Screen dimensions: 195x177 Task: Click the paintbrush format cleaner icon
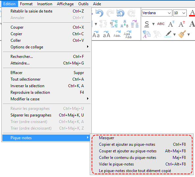click(182, 34)
